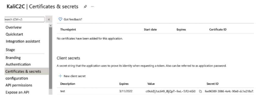Go to Quickstart in sidebar
This screenshot has height=101, width=260.
pos(14,34)
